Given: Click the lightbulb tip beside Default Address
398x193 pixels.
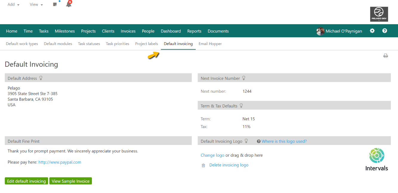Looking at the screenshot, I should [x=41, y=78].
